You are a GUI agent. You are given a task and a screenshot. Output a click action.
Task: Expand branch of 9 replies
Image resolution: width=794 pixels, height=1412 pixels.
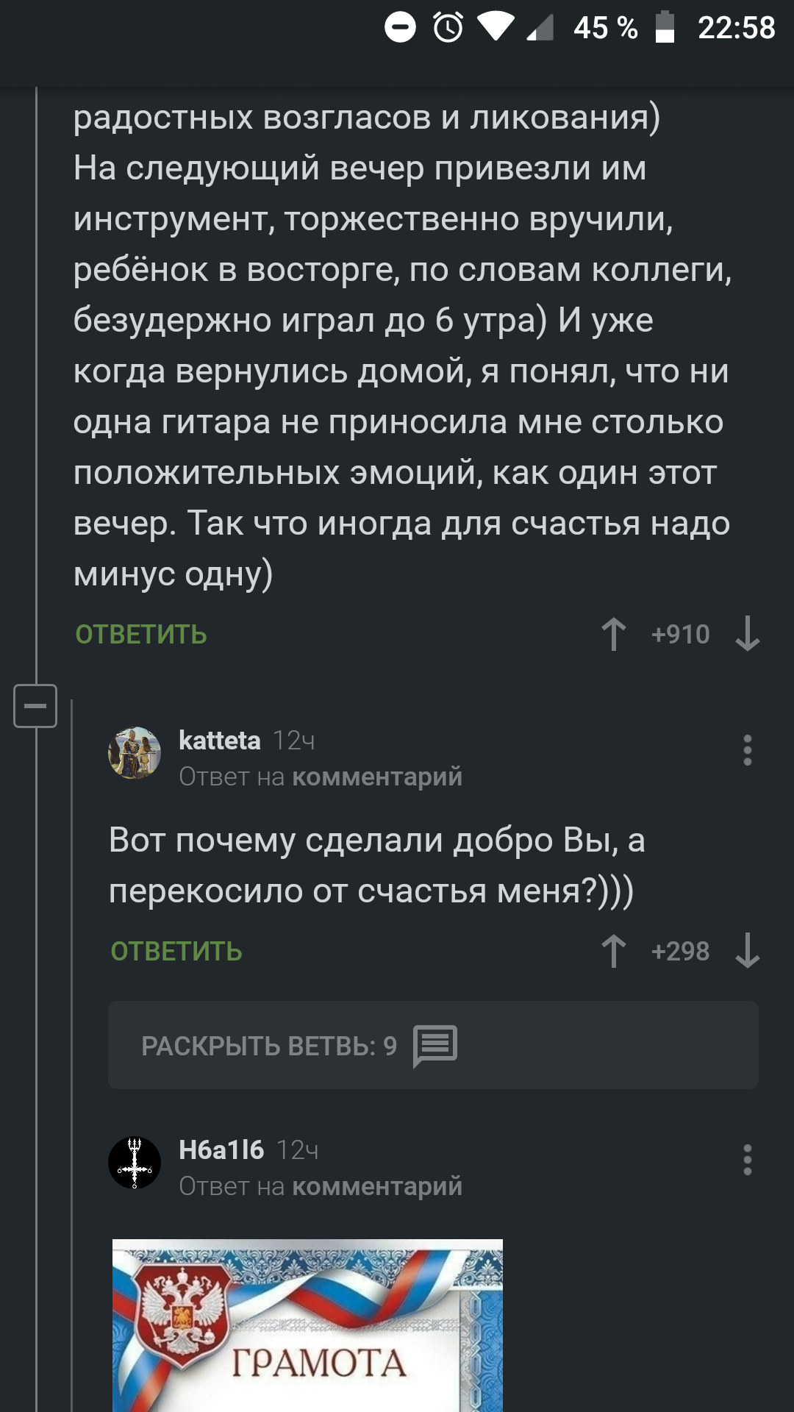click(433, 1045)
